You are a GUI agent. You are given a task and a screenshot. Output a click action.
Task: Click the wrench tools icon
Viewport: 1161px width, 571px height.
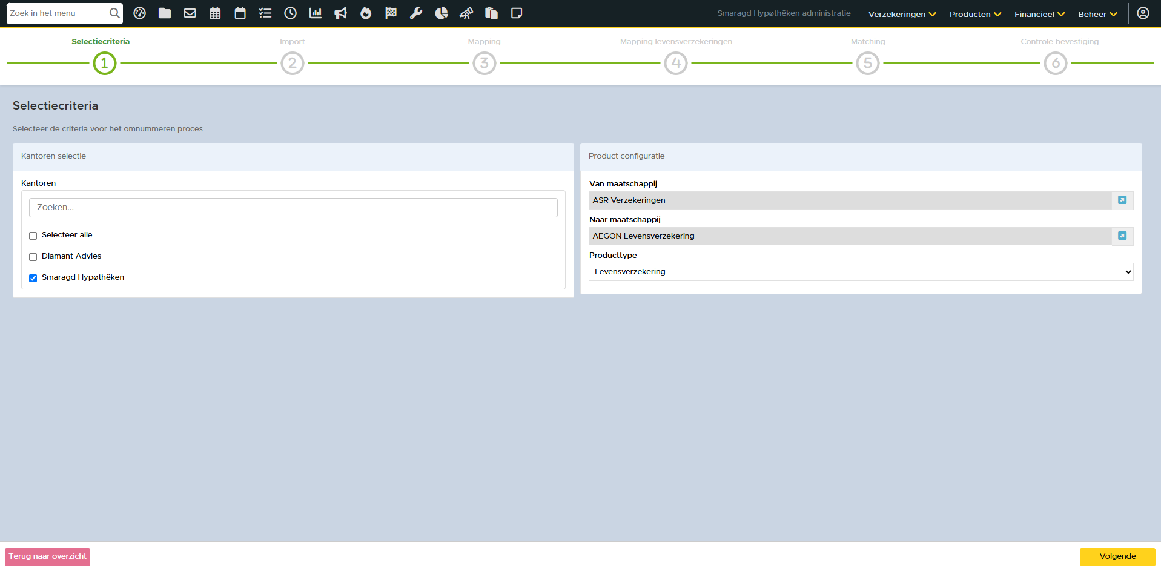416,13
